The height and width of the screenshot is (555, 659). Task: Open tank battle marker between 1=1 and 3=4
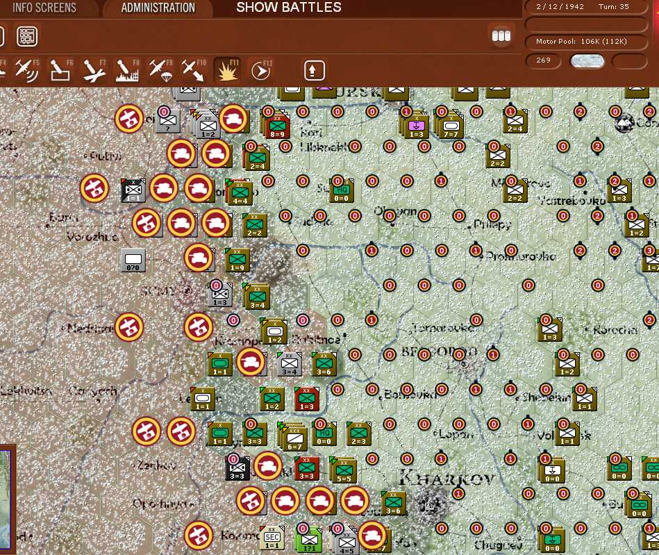click(251, 362)
